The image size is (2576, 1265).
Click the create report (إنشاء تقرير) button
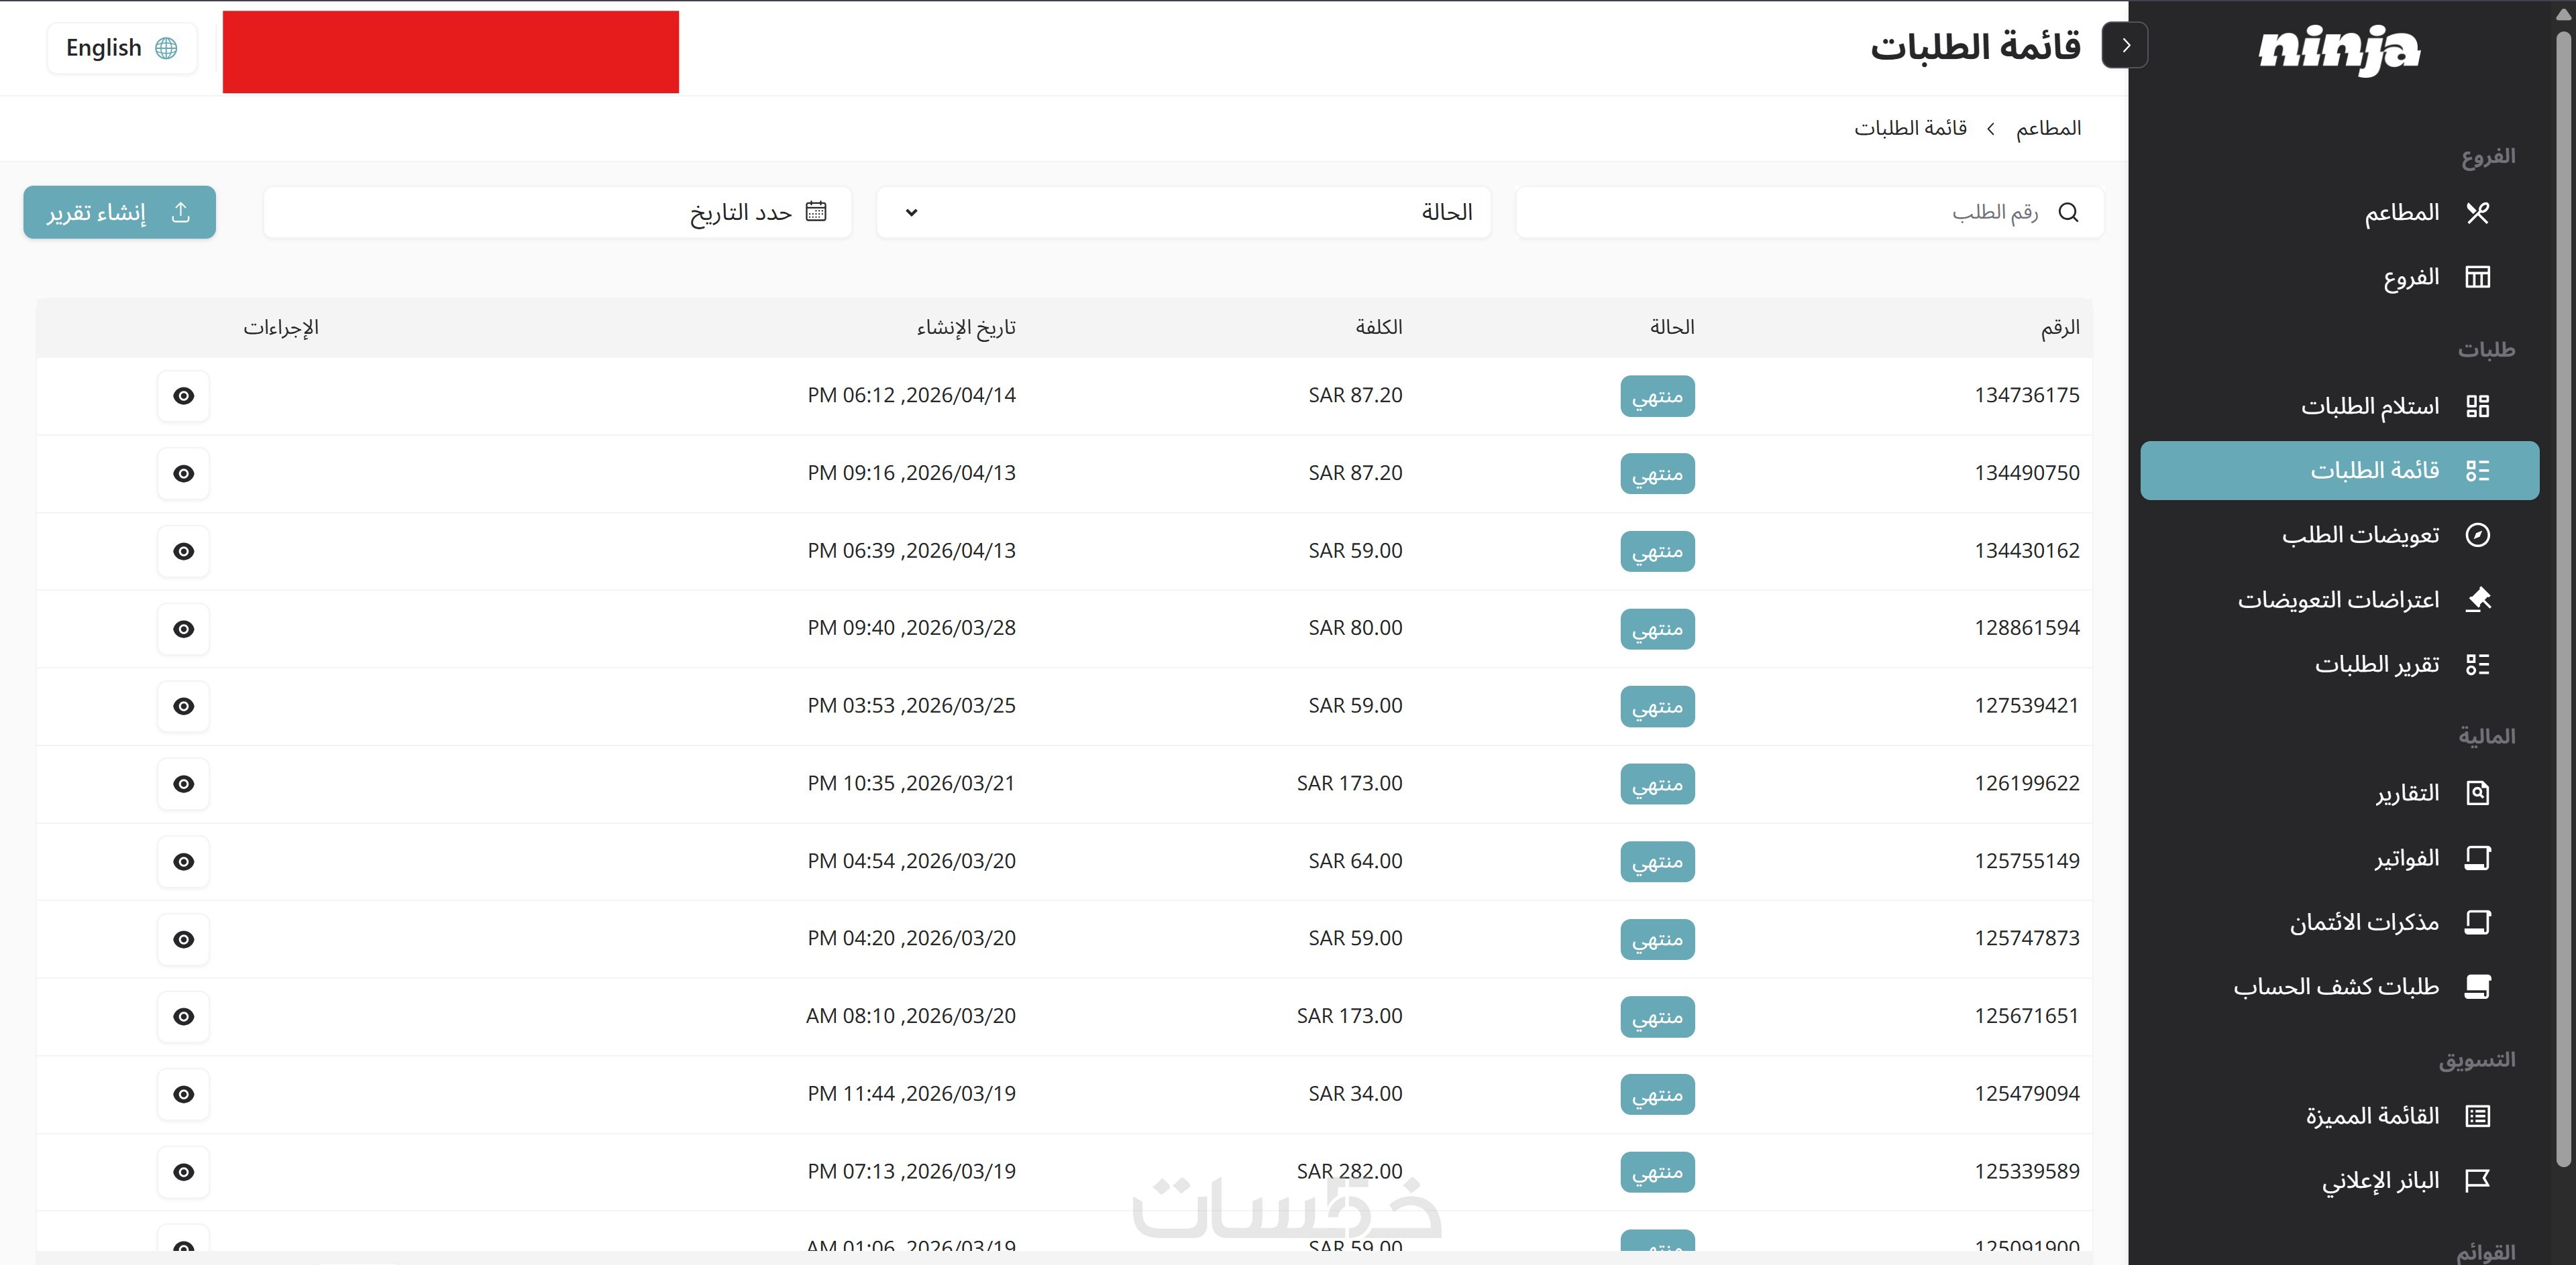click(x=119, y=212)
